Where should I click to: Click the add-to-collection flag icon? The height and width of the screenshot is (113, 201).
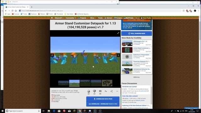[106, 91]
